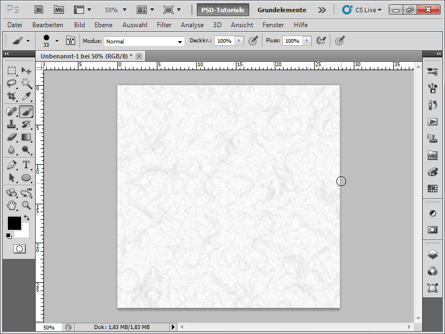This screenshot has width=445, height=334.
Task: Toggle Quick Mask mode
Action: [x=19, y=249]
